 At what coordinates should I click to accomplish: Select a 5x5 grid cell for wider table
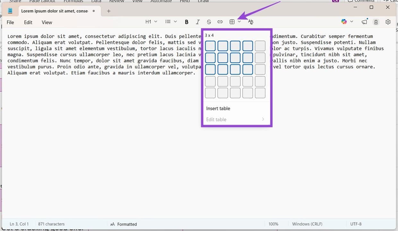click(260, 93)
